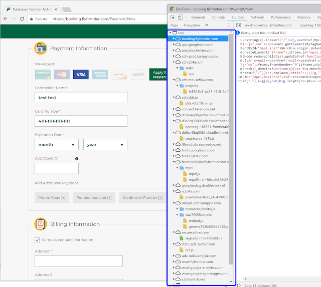Collapse the cdn.254a.com node
The width and height of the screenshot is (321, 287).
click(x=174, y=62)
